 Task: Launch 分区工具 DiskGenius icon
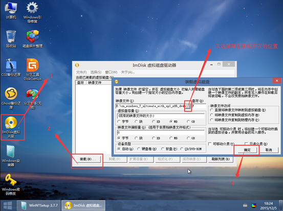pos(32,69)
